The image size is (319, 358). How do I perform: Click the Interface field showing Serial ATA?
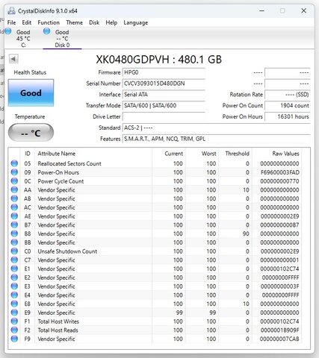pos(164,95)
